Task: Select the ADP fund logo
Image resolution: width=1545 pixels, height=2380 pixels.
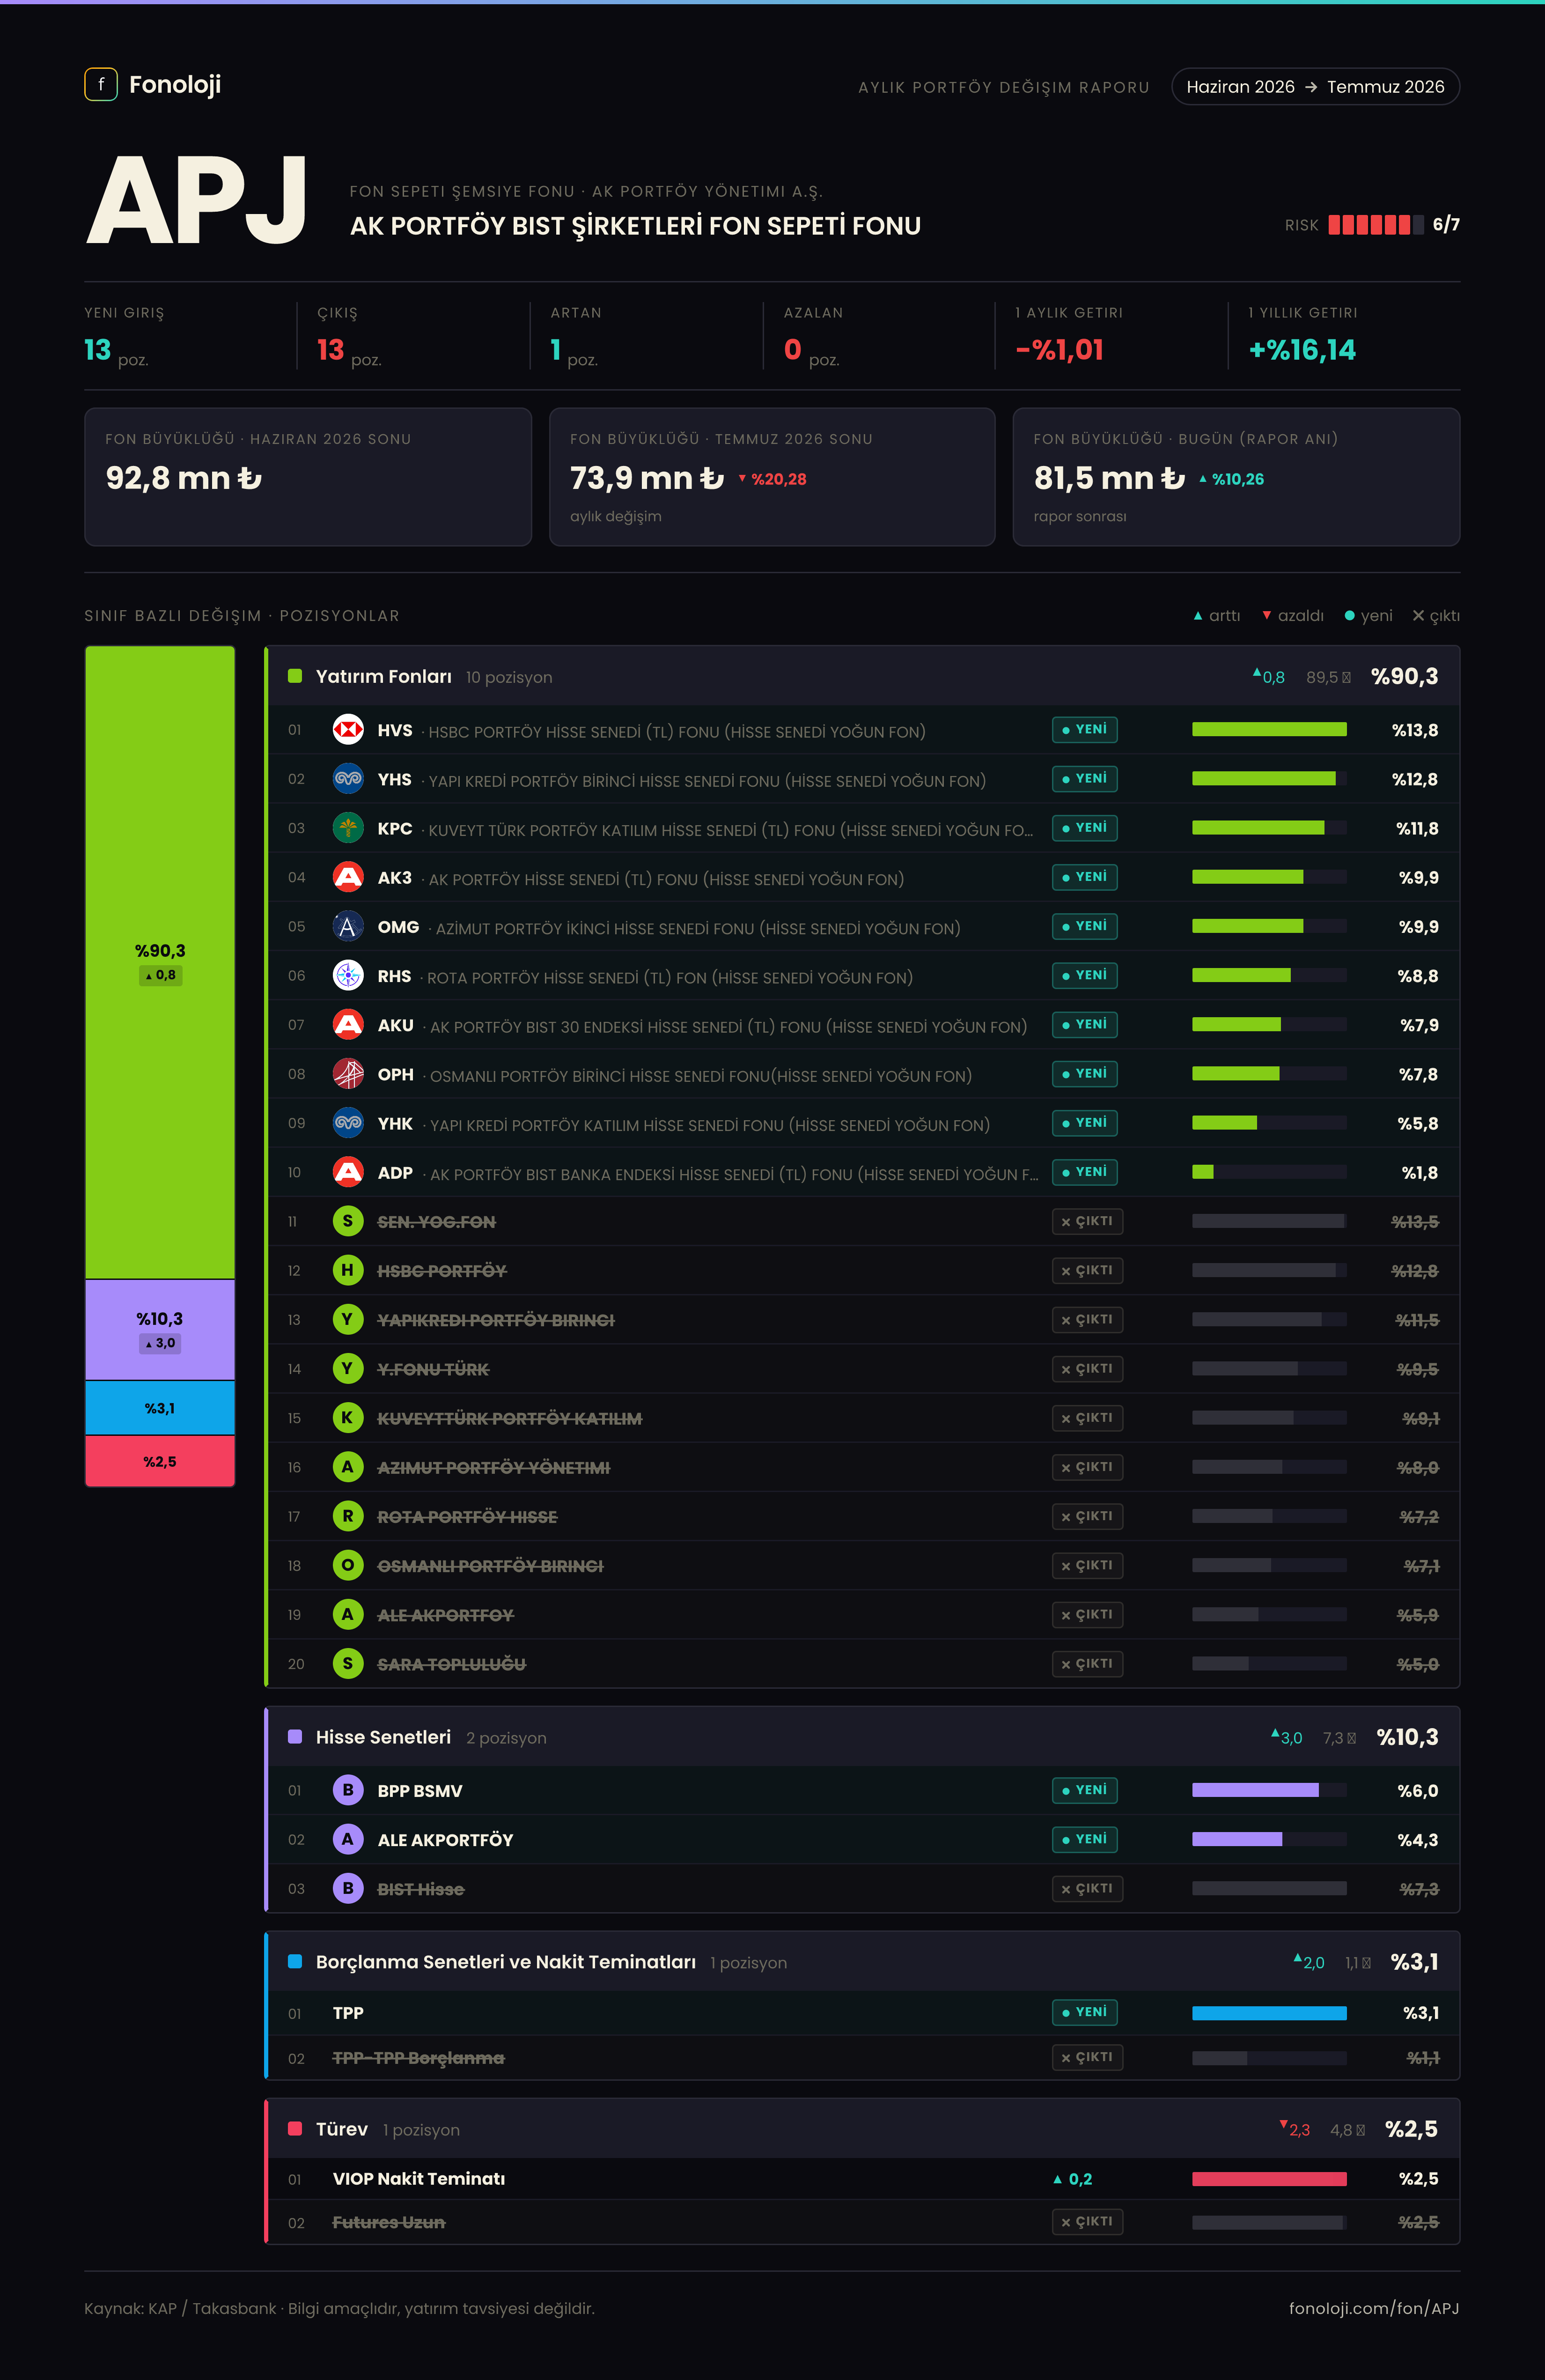Action: tap(348, 1172)
